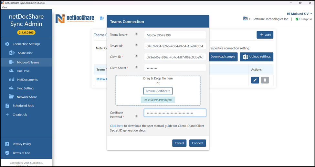Click the Network Share folder icon
The width and height of the screenshot is (315, 167).
[11, 97]
